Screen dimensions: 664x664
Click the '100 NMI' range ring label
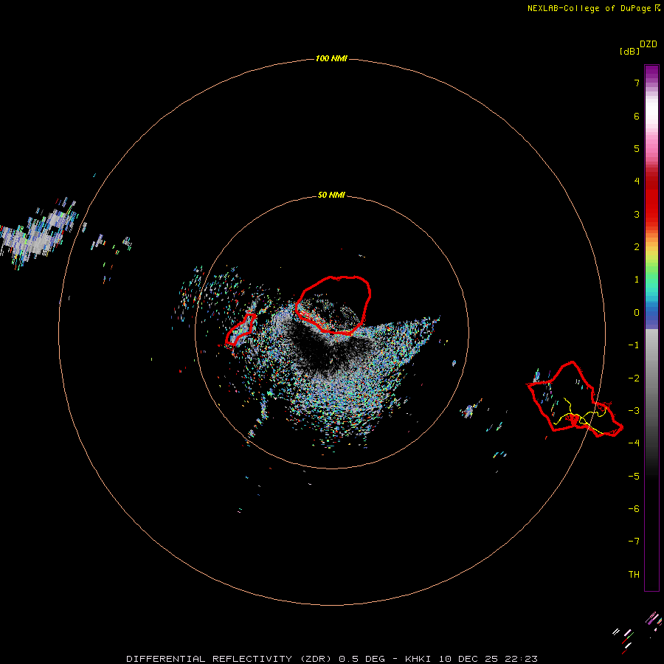(331, 58)
